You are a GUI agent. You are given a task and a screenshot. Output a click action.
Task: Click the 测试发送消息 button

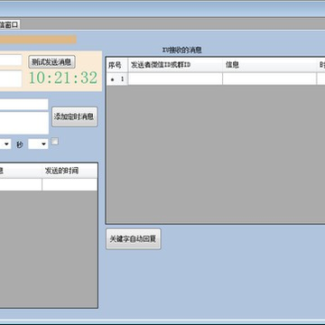(51, 61)
